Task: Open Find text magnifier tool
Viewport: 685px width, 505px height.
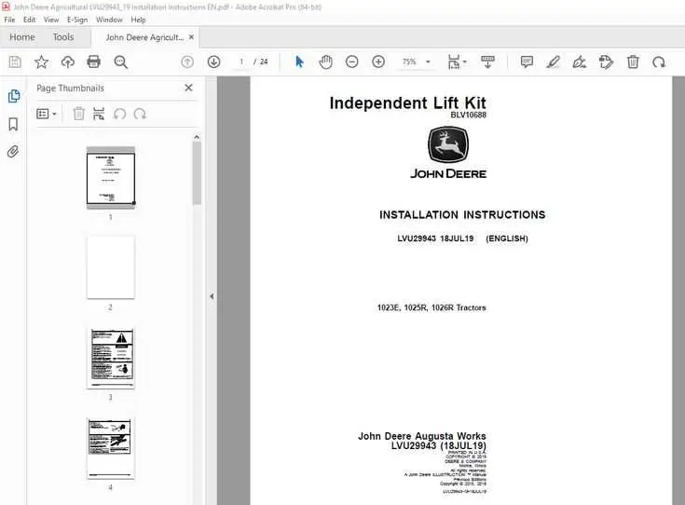Action: click(x=120, y=62)
